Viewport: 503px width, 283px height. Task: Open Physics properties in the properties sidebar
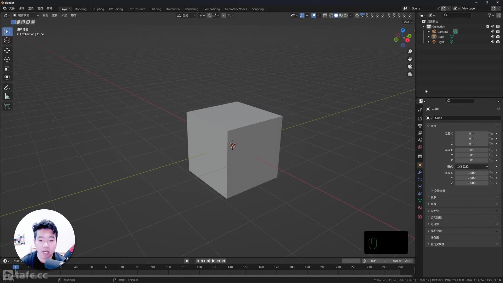pos(420,186)
